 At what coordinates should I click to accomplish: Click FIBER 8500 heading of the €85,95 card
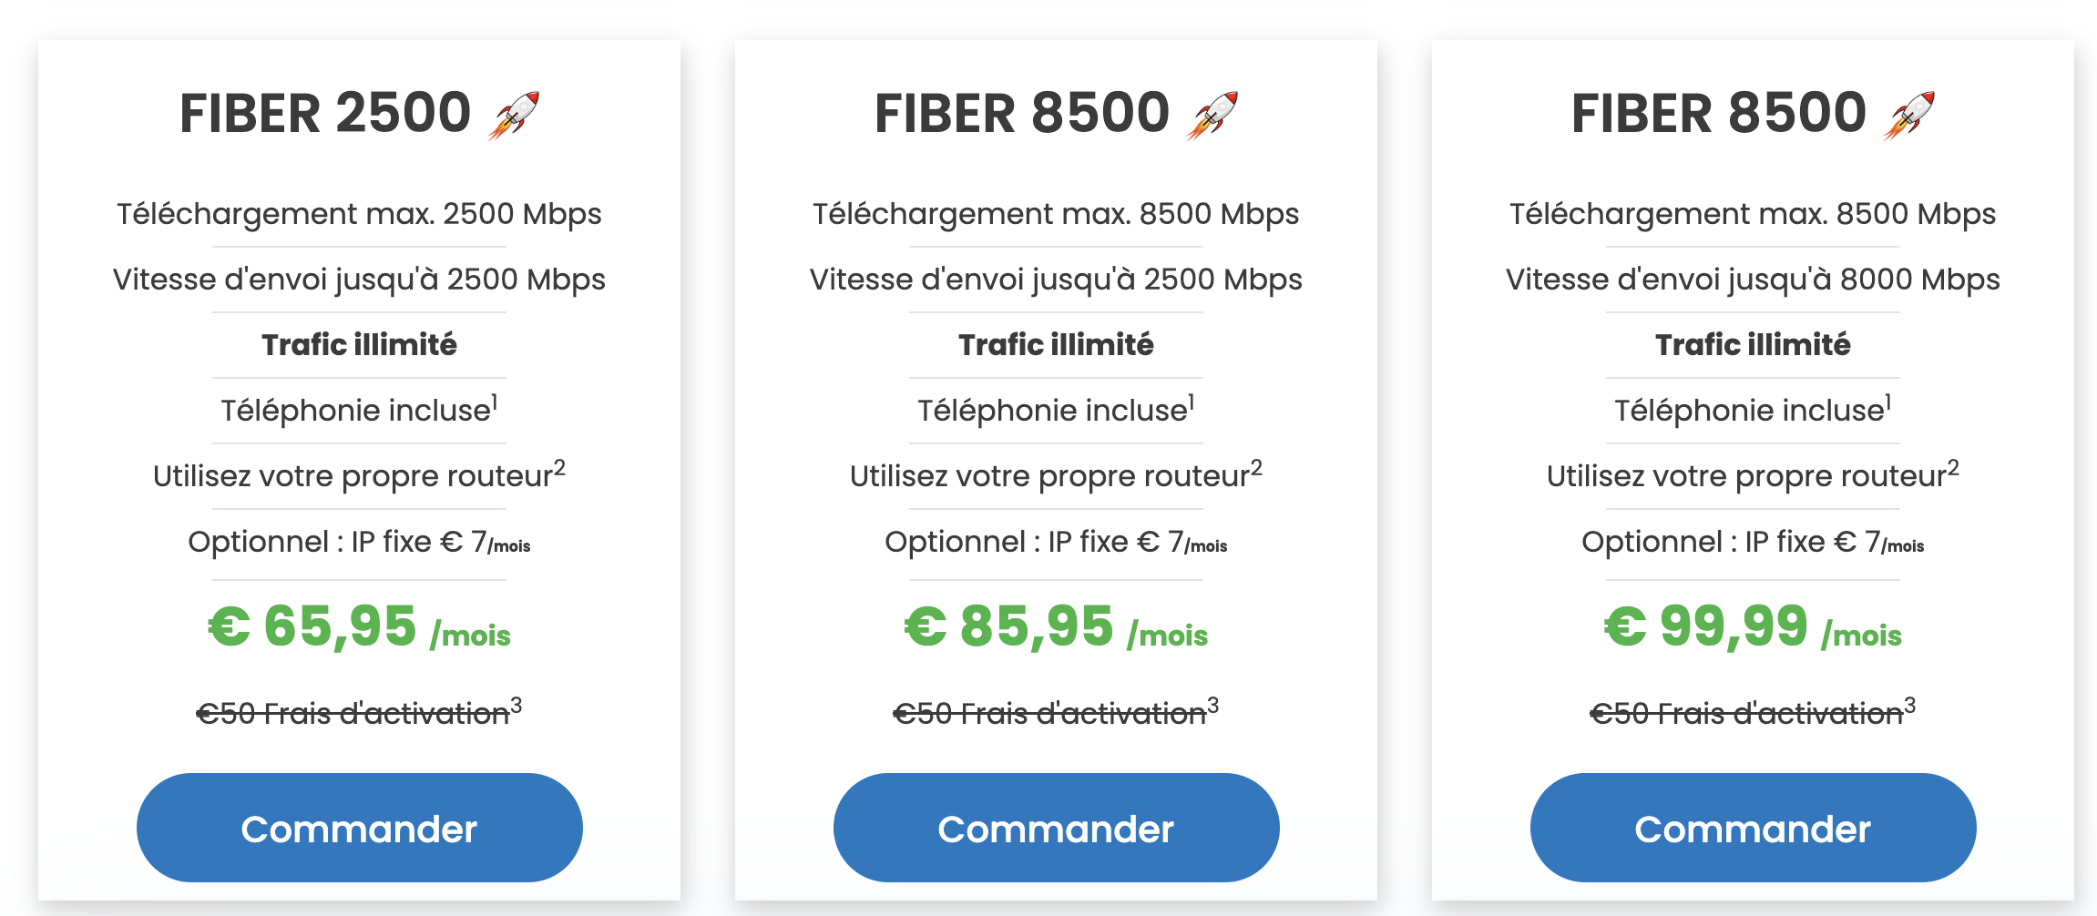click(1022, 114)
